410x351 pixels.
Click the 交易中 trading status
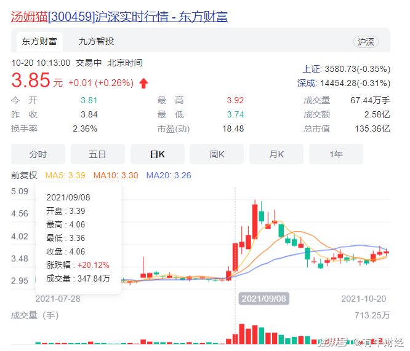pyautogui.click(x=89, y=63)
